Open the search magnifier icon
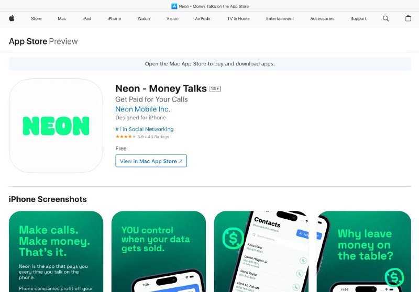Image resolution: width=419 pixels, height=292 pixels. pos(385,18)
